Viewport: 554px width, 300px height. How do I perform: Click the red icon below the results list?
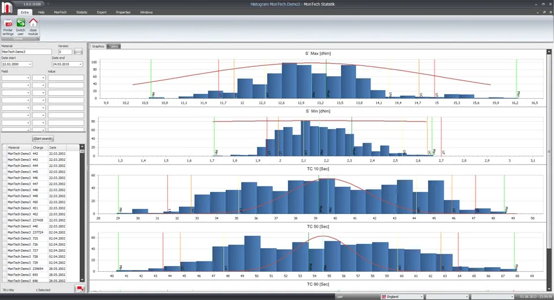pos(80,288)
